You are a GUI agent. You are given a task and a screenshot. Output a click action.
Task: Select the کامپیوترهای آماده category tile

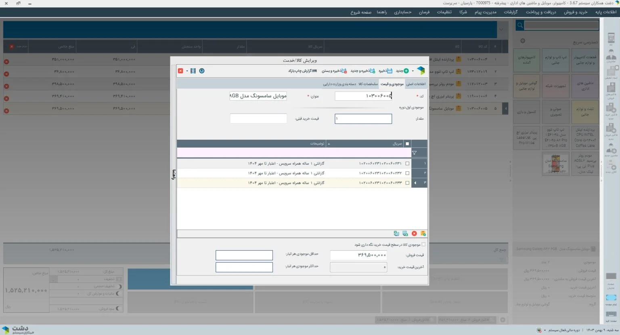527,60
